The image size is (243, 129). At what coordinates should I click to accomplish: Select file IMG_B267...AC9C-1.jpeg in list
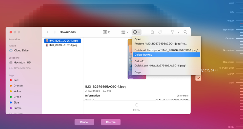coord(62,41)
